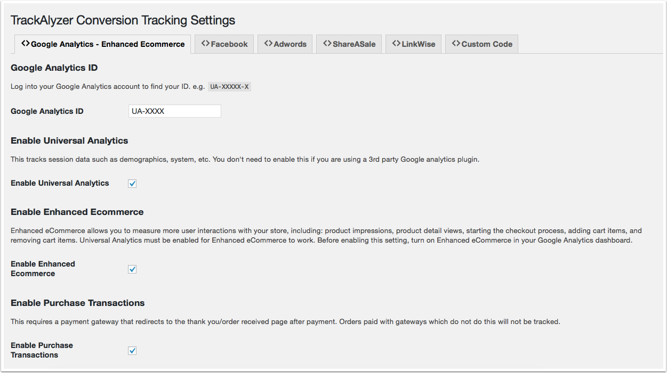
Task: Click the code icon on the Google Analytics tab
Action: tap(25, 44)
